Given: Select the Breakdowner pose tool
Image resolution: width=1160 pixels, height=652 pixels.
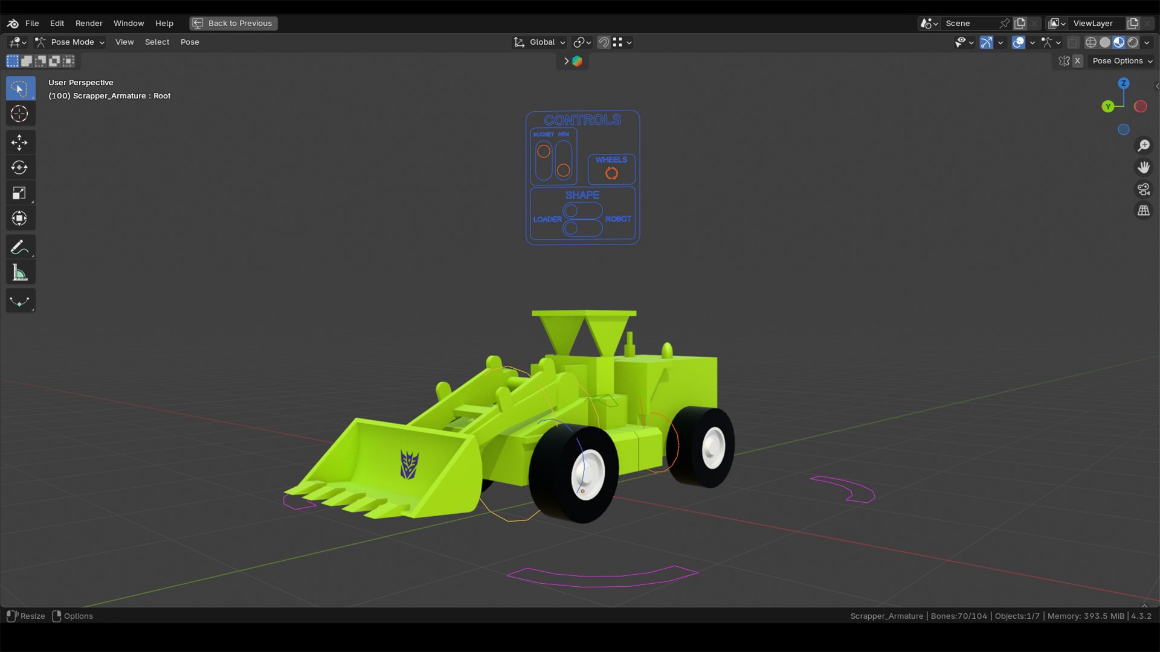Looking at the screenshot, I should click(x=20, y=301).
